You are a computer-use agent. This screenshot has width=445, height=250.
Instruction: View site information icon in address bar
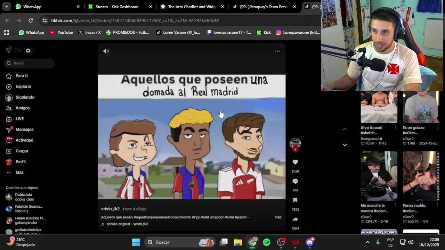click(x=44, y=20)
